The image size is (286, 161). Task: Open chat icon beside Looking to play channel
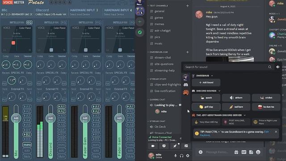[x=180, y=105]
